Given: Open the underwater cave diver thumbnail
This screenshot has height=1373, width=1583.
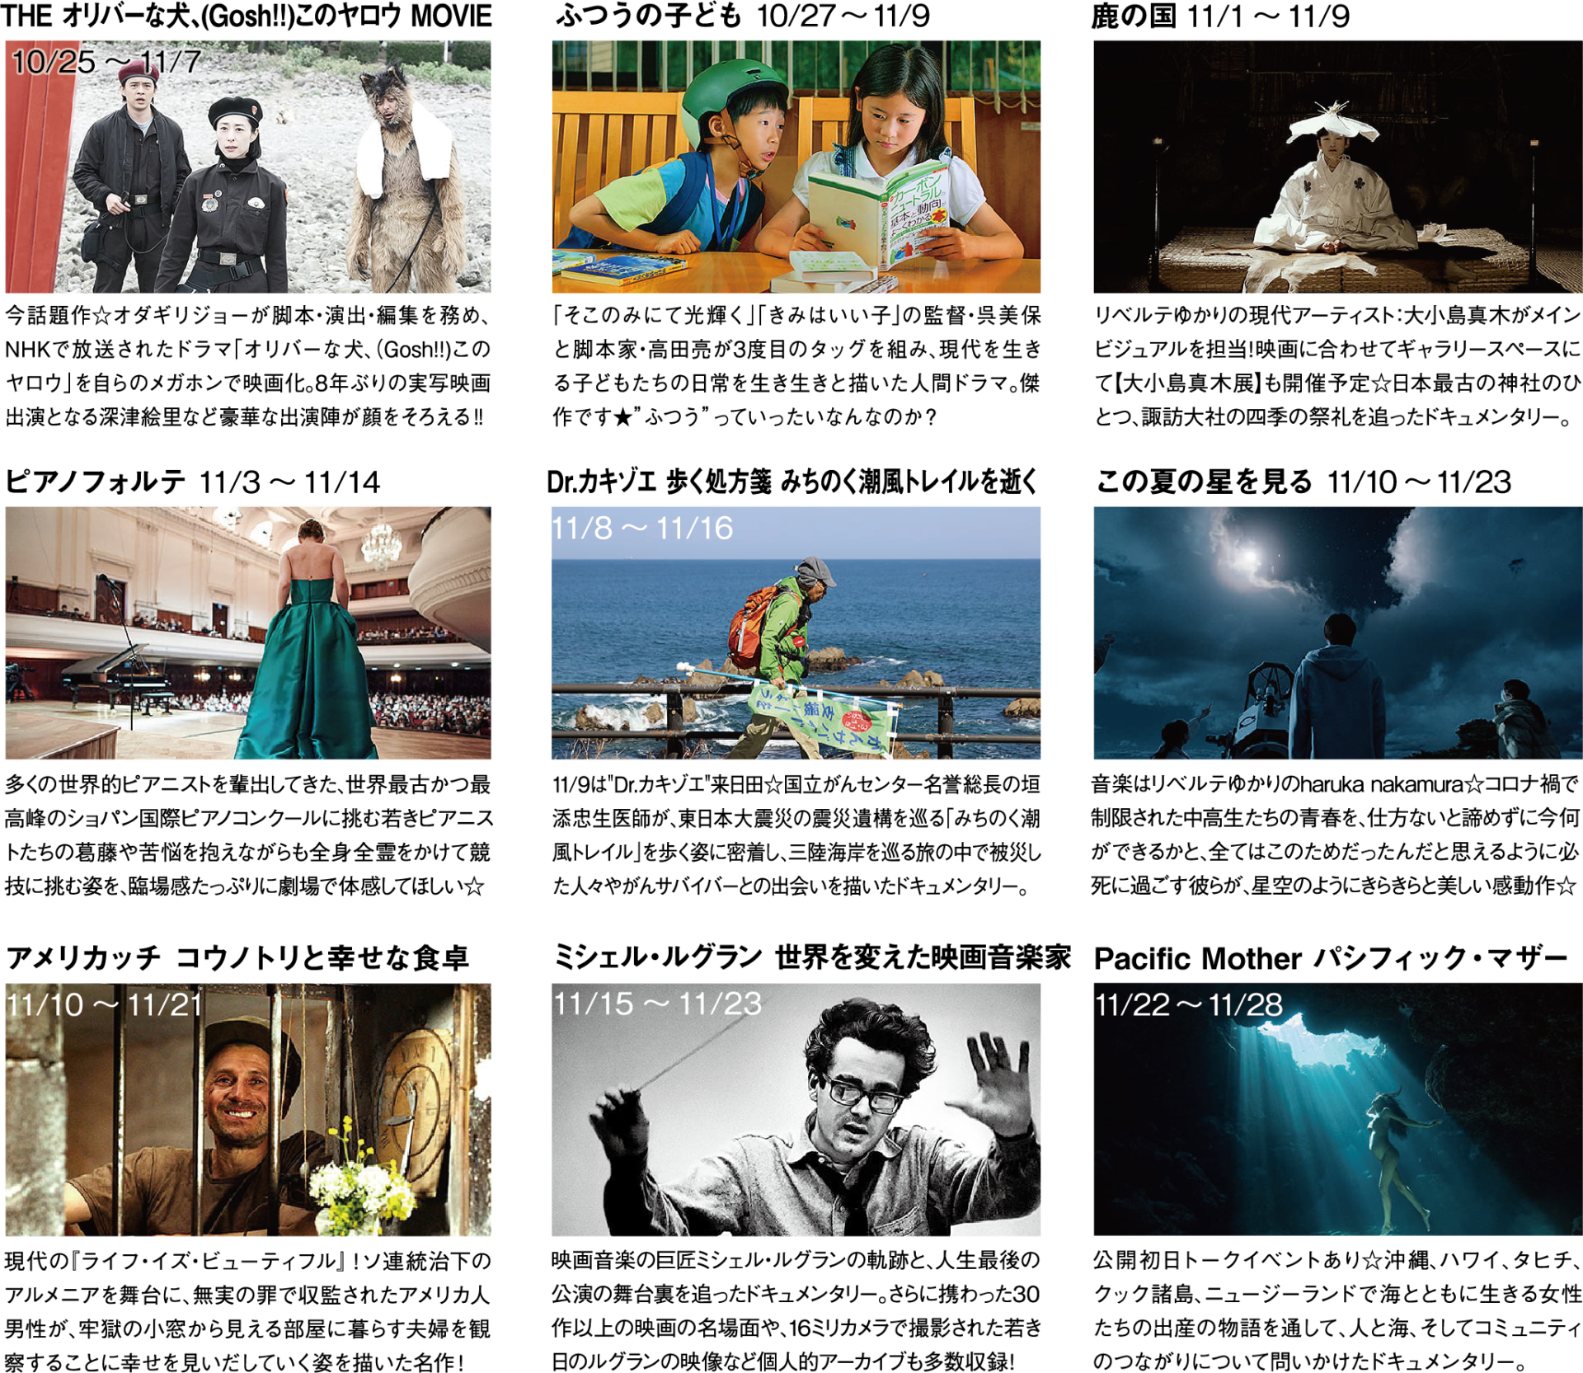Looking at the screenshot, I should [x=1337, y=1109].
